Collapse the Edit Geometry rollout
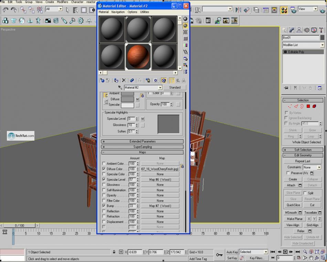Viewport: 327px width, 262px height. coord(303,155)
